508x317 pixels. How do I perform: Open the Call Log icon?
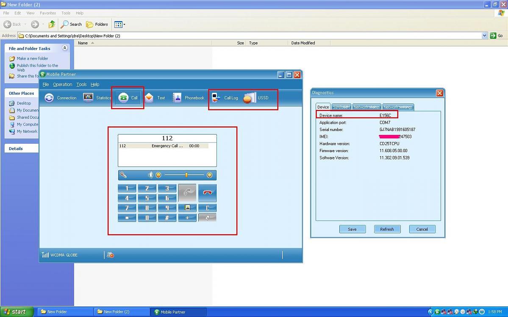[x=216, y=98]
